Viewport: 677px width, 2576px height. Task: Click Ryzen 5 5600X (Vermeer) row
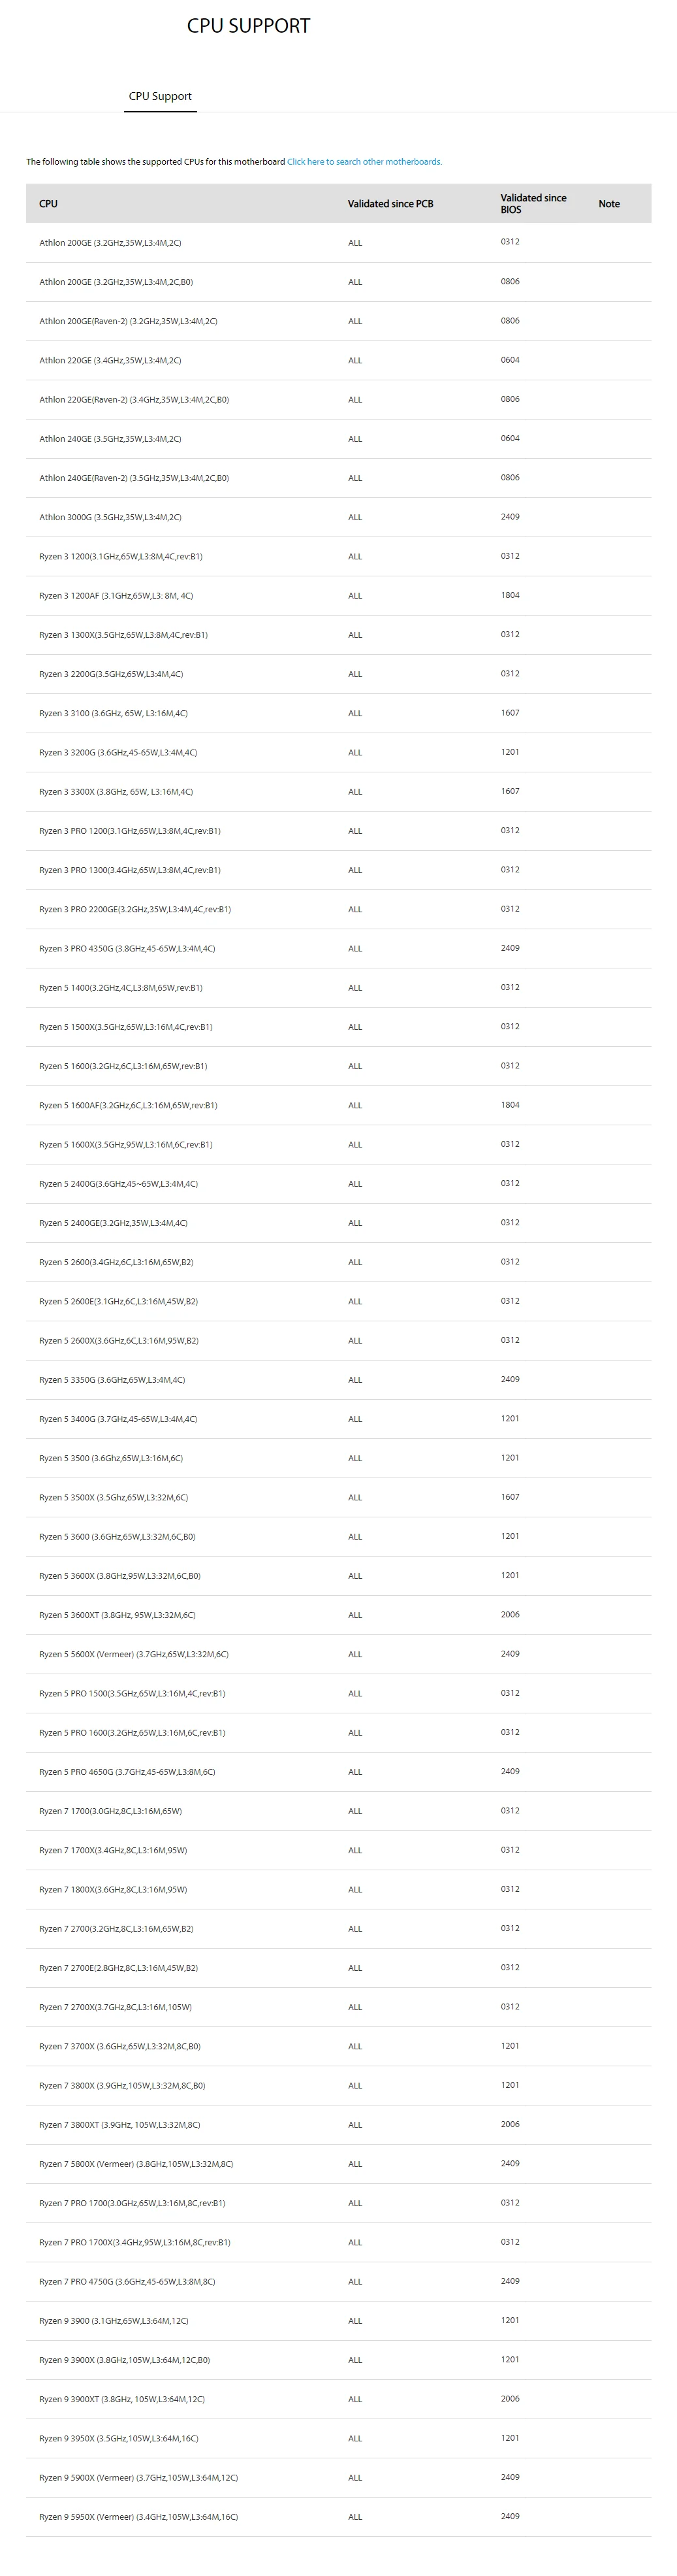coord(338,1654)
